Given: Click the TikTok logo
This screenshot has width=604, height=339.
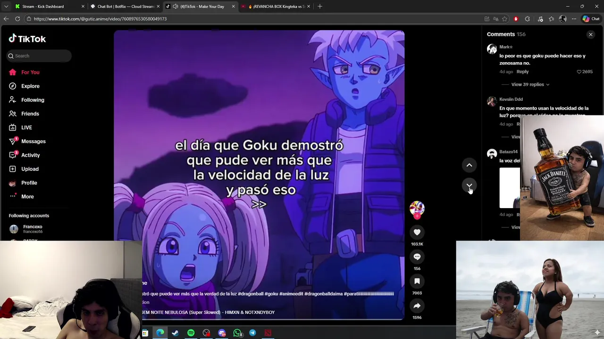Looking at the screenshot, I should click(27, 39).
